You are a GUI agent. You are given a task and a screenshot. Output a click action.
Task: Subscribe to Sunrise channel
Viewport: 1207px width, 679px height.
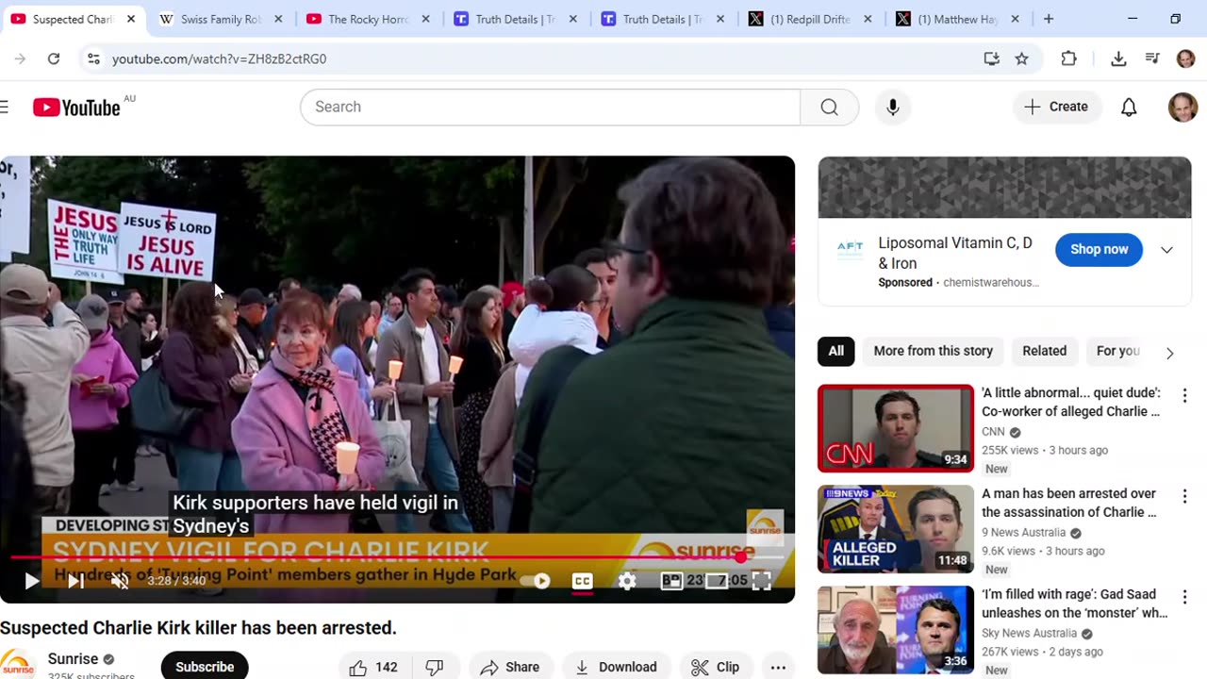[x=205, y=667]
